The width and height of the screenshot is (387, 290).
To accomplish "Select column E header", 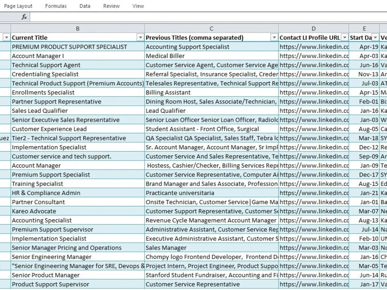I will [x=364, y=29].
